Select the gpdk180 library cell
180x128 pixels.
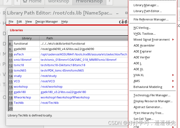pyautogui.click(x=26, y=92)
